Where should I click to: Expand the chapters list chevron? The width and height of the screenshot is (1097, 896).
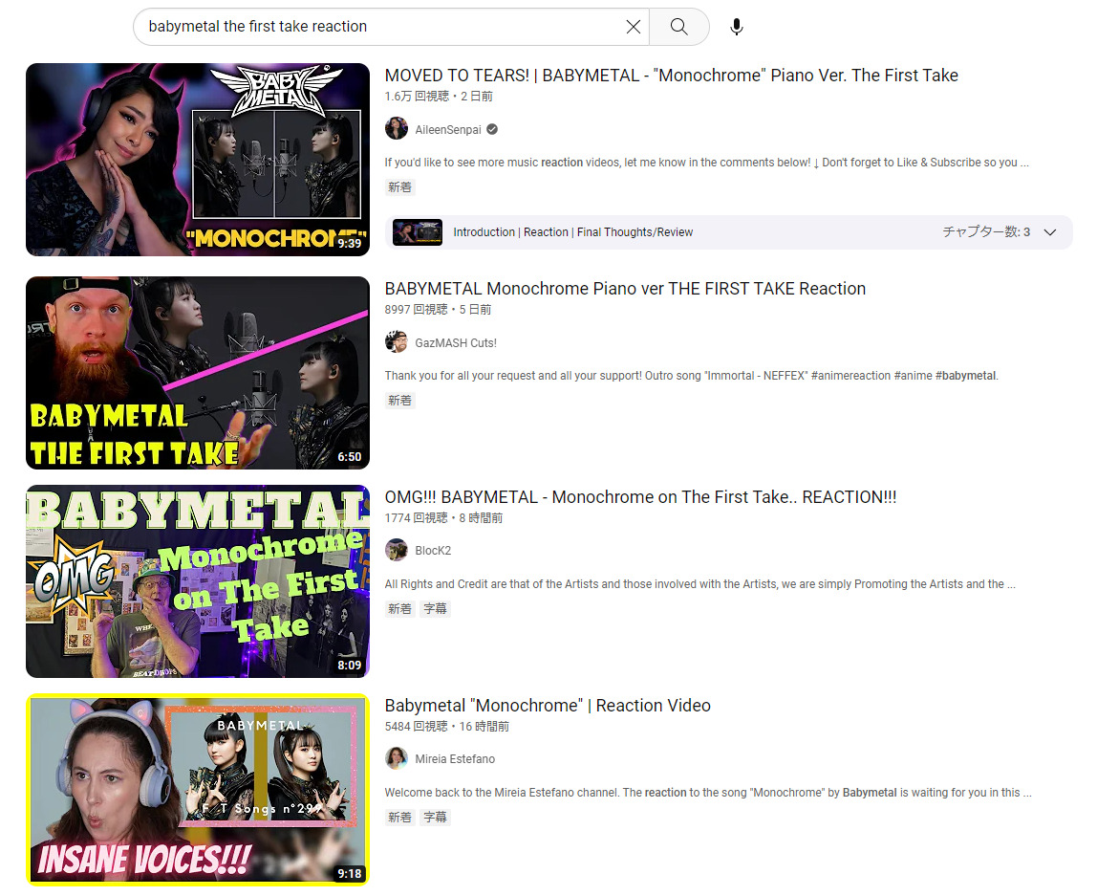1049,232
